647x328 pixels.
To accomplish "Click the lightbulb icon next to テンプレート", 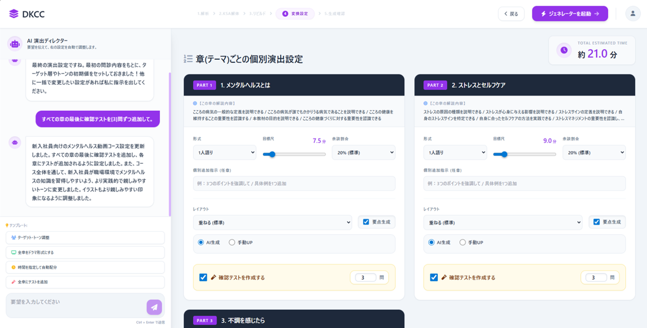I will point(7,226).
